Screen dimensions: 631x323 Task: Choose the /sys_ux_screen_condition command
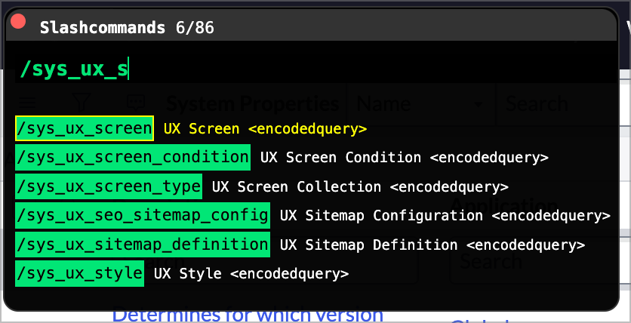132,158
